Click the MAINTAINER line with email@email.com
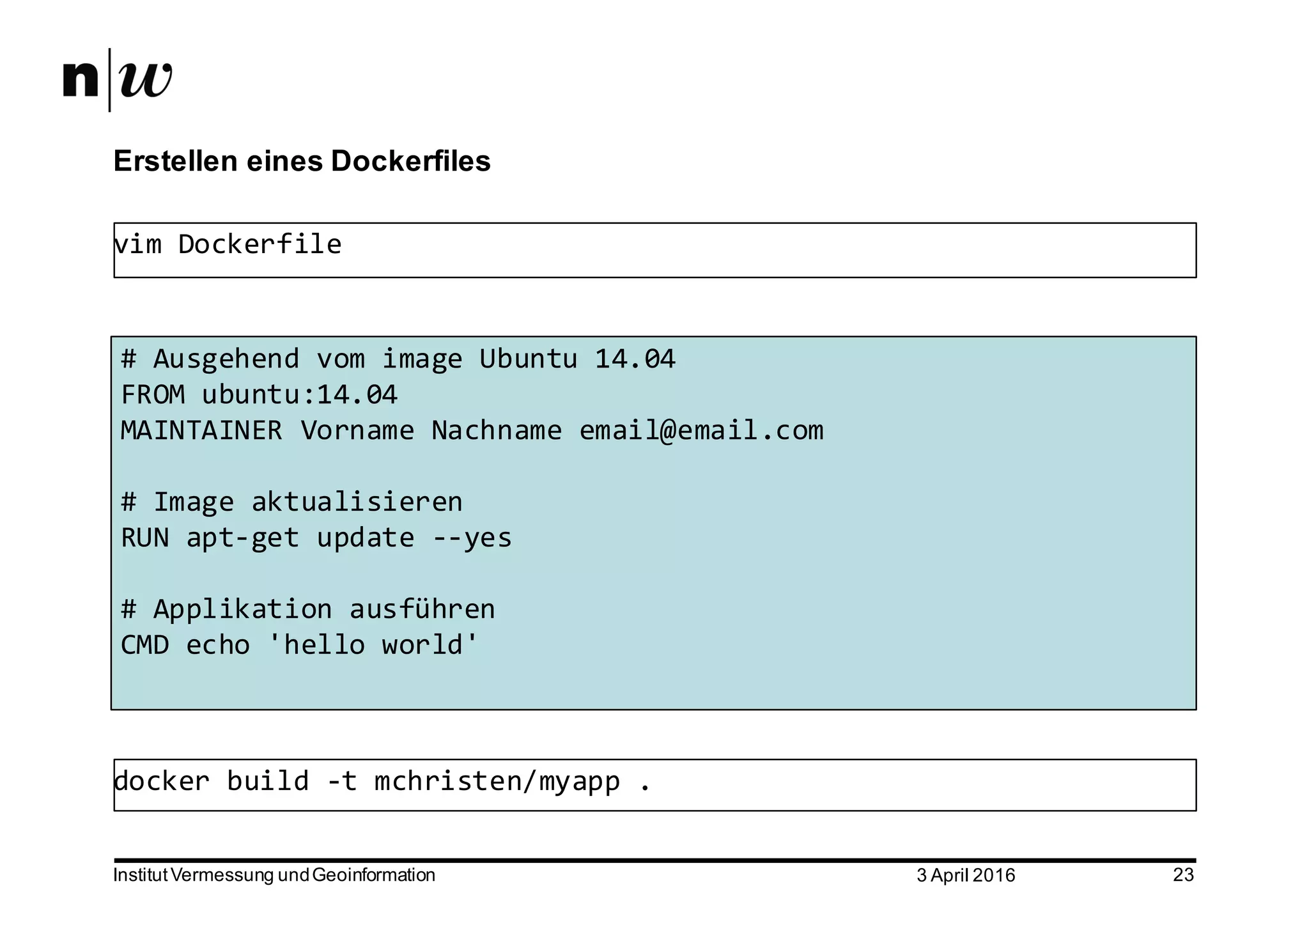The height and width of the screenshot is (925, 1309). click(472, 430)
